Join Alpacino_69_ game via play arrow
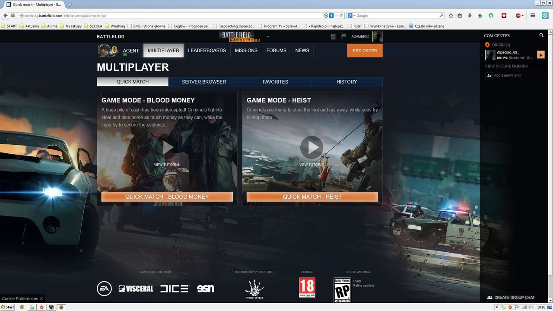Image resolution: width=553 pixels, height=311 pixels. click(x=541, y=54)
